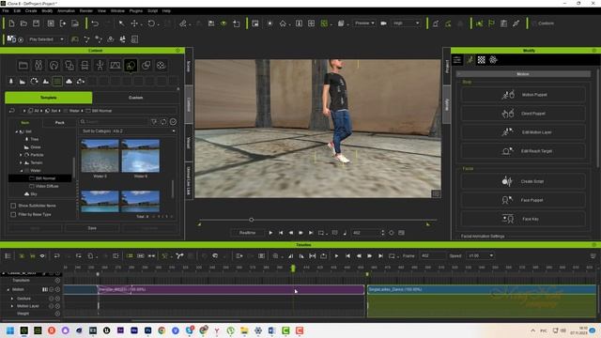
Task: Click the Edit Reach Target button
Action: click(x=523, y=151)
